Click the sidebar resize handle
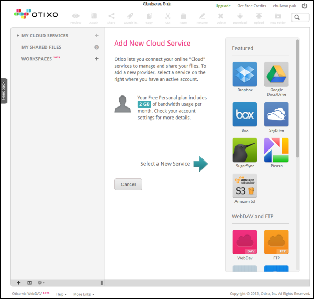This screenshot has width=314, height=299. pos(102,283)
